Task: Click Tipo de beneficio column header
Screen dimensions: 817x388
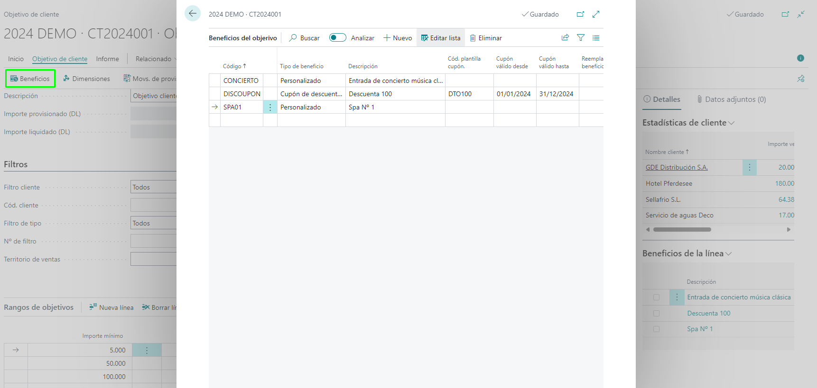Action: (302, 66)
